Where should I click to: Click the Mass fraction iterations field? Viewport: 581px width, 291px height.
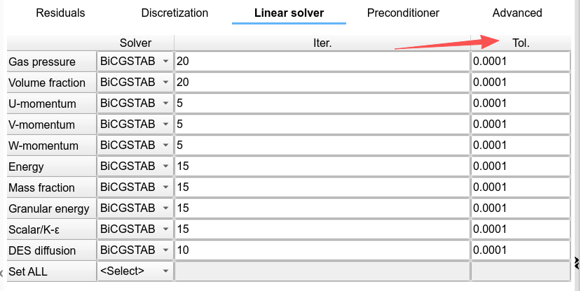pyautogui.click(x=322, y=187)
